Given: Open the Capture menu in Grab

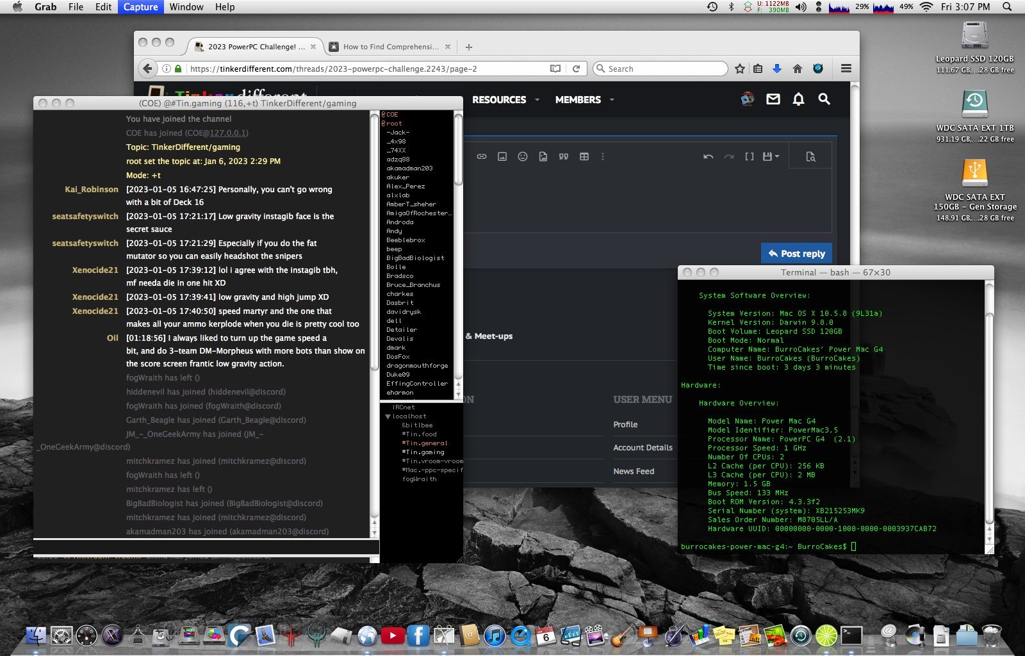Looking at the screenshot, I should point(140,7).
